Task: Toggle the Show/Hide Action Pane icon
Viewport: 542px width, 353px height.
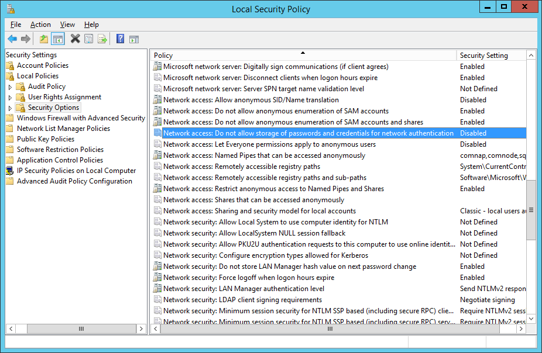Action: pyautogui.click(x=134, y=39)
